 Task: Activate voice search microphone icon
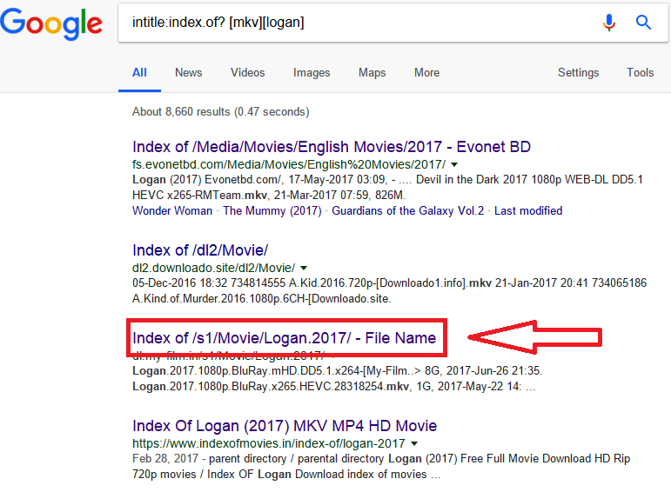click(x=609, y=23)
